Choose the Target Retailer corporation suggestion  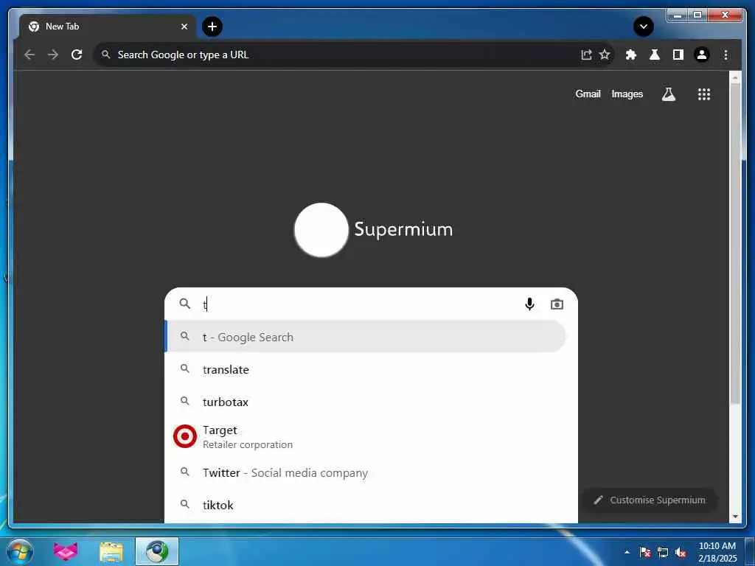pos(371,437)
